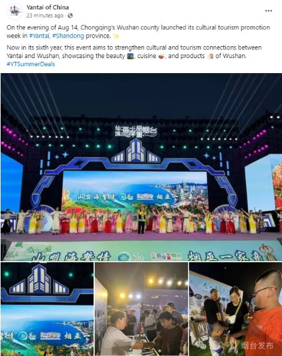The height and width of the screenshot is (356, 282).
Task: Click the post text about the sixth year event
Action: (x=134, y=52)
